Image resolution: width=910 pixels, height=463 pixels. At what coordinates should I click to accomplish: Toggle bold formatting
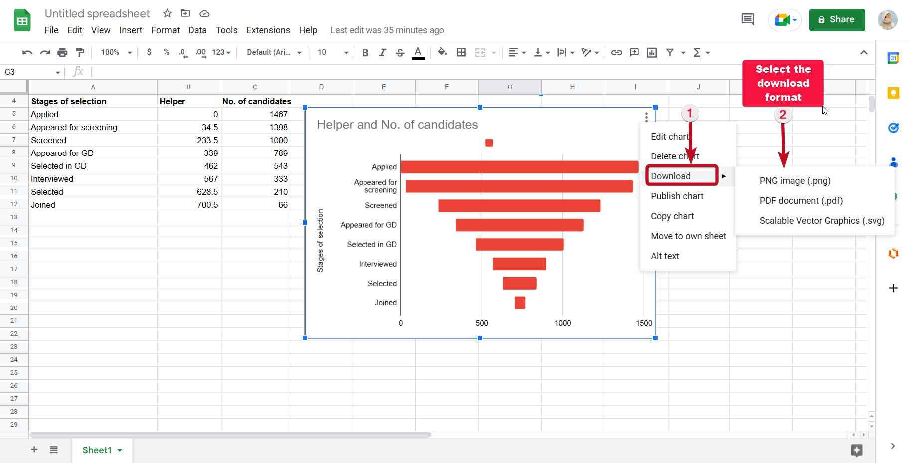[x=365, y=52]
